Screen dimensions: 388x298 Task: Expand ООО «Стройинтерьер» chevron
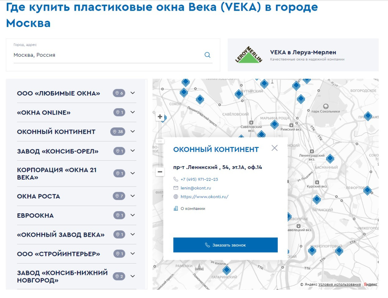pos(133,254)
